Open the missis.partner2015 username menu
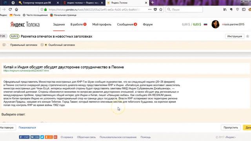The width and height of the screenshot is (251, 141). tap(233, 24)
